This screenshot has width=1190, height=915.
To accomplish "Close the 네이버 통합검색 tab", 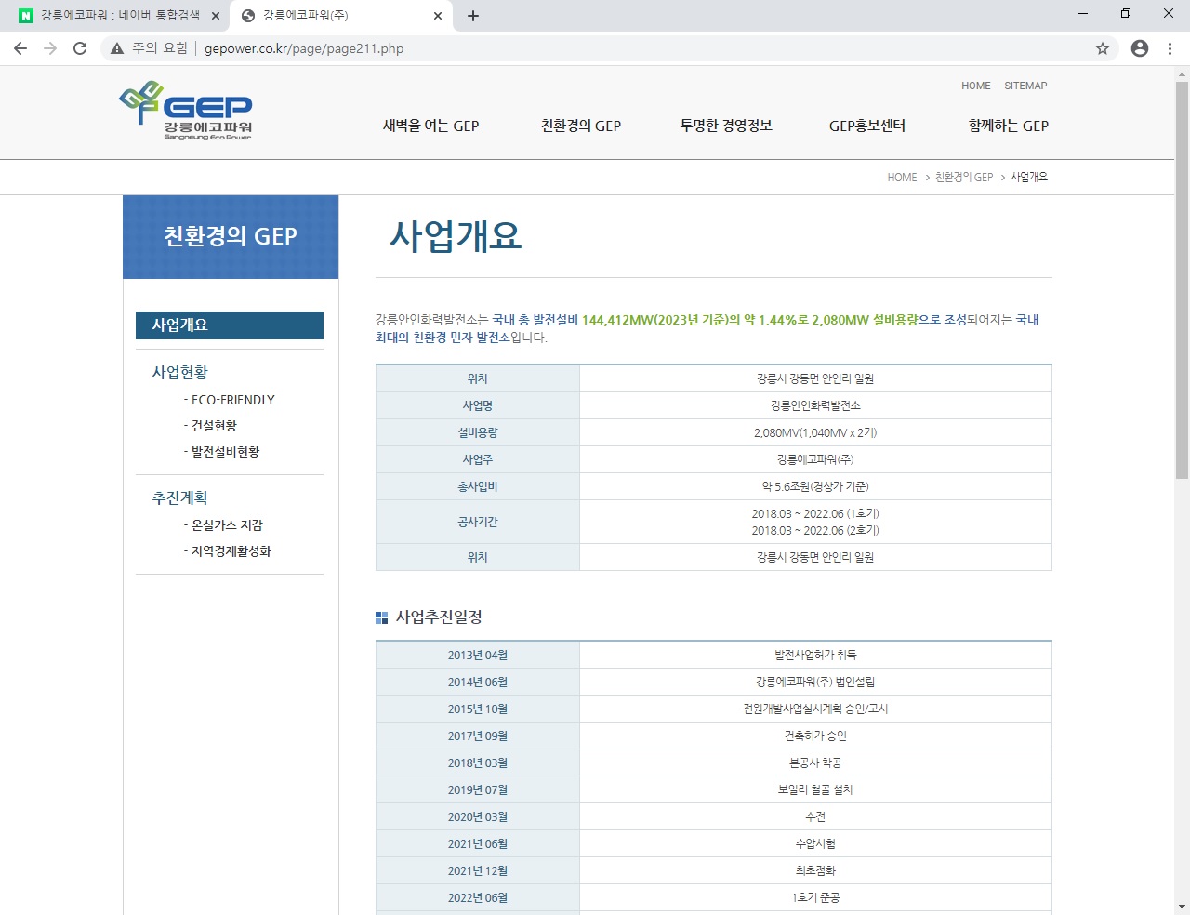I will click(215, 16).
